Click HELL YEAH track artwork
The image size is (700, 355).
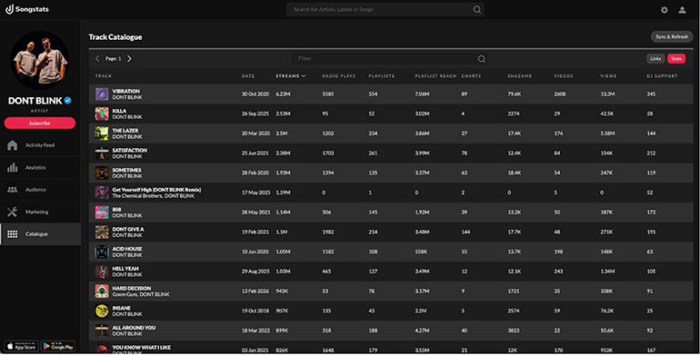(x=102, y=271)
